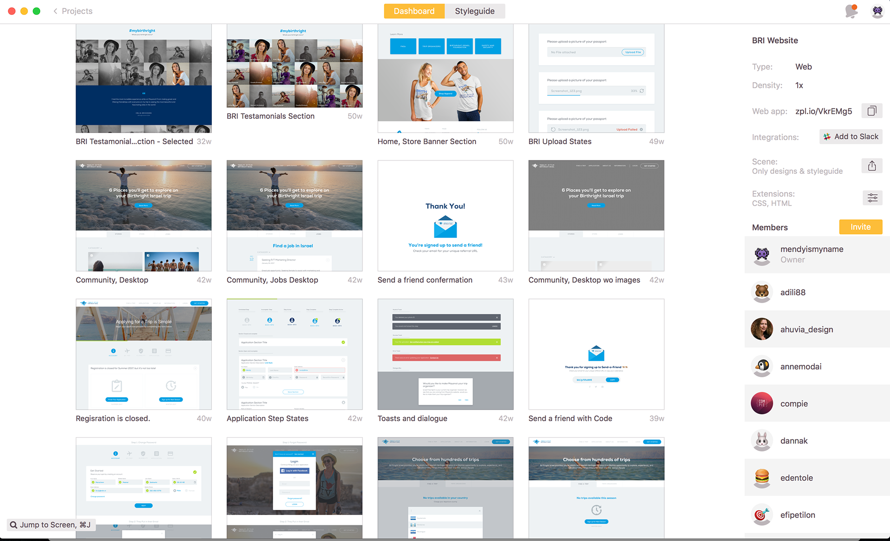This screenshot has height=541, width=890.
Task: Click 'CSS, HTML' extensions text
Action: (771, 203)
